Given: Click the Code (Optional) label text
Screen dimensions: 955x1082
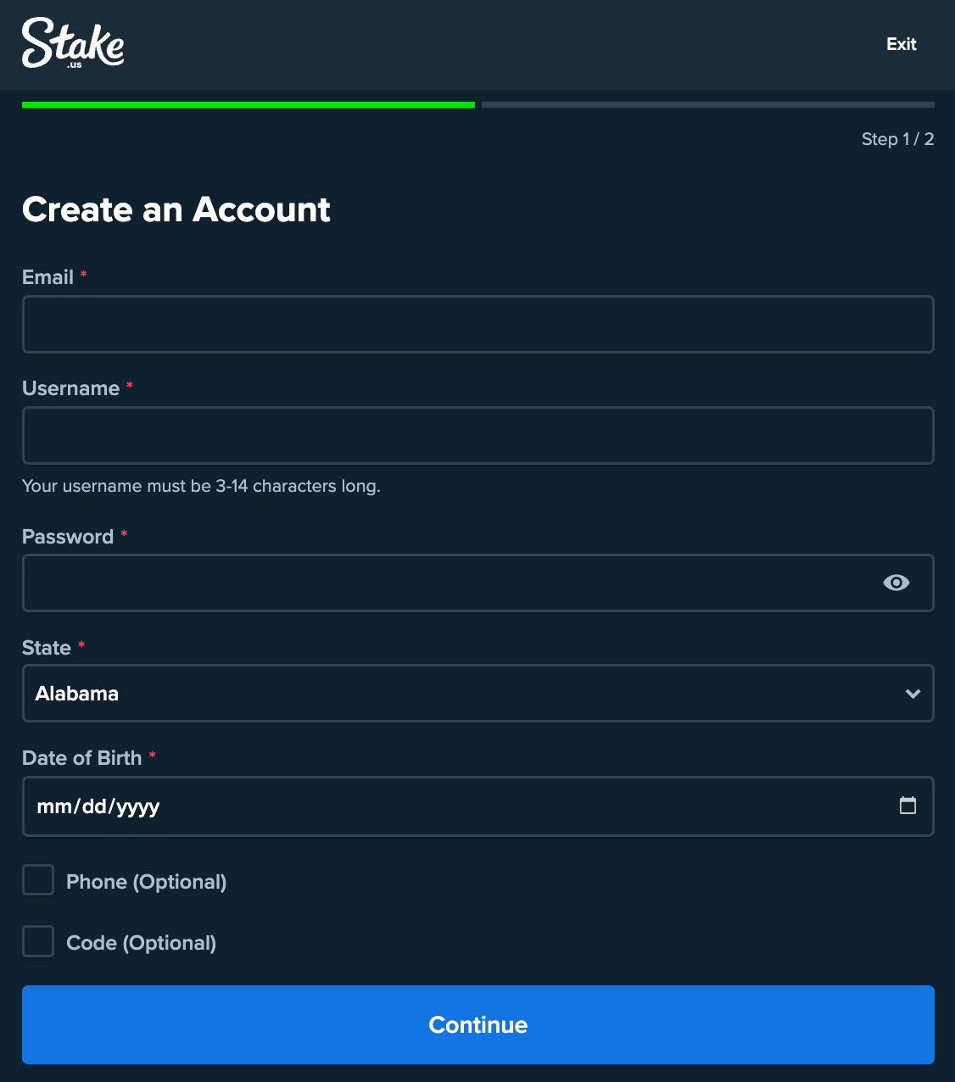Looking at the screenshot, I should pyautogui.click(x=141, y=943).
